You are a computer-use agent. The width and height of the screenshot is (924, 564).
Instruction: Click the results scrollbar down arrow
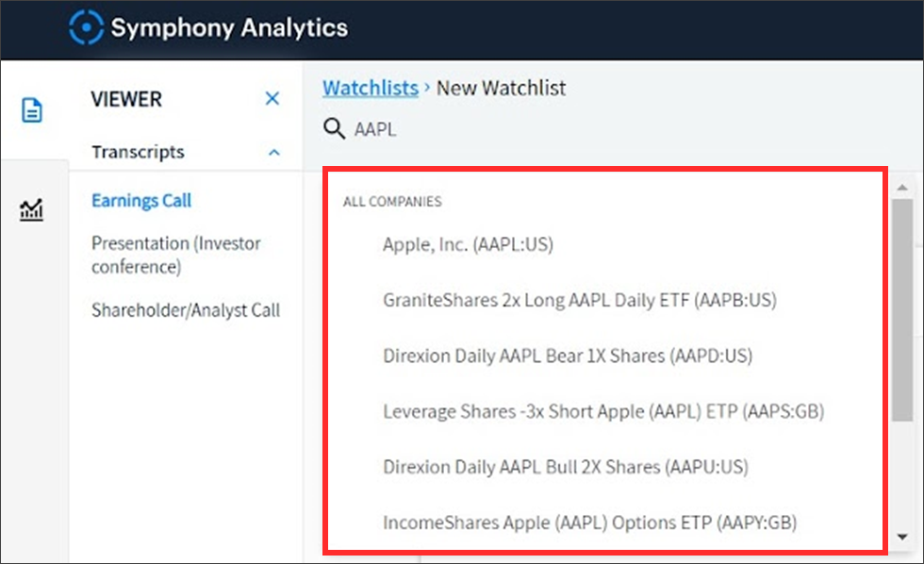pos(902,537)
